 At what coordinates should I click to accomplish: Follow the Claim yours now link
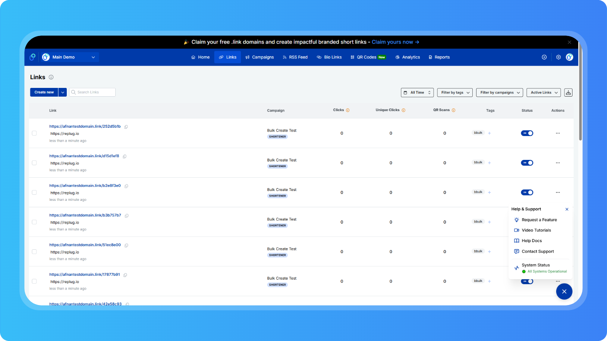coord(395,42)
